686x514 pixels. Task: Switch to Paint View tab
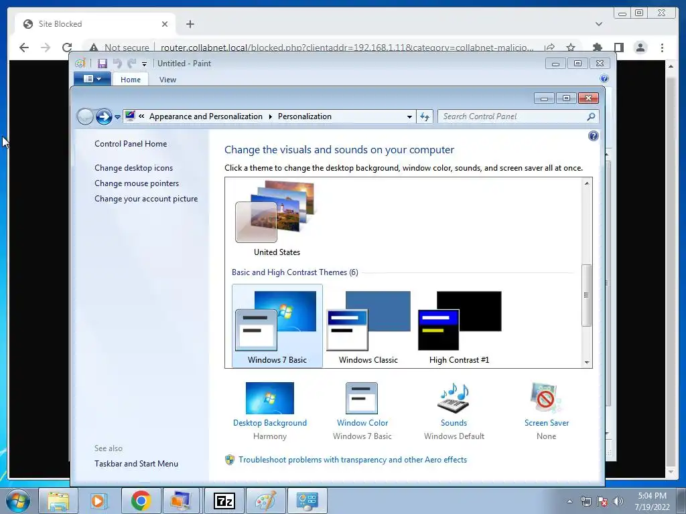[x=167, y=80]
